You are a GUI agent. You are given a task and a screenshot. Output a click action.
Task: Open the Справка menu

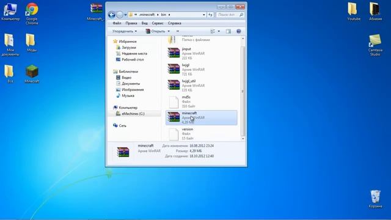point(174,23)
